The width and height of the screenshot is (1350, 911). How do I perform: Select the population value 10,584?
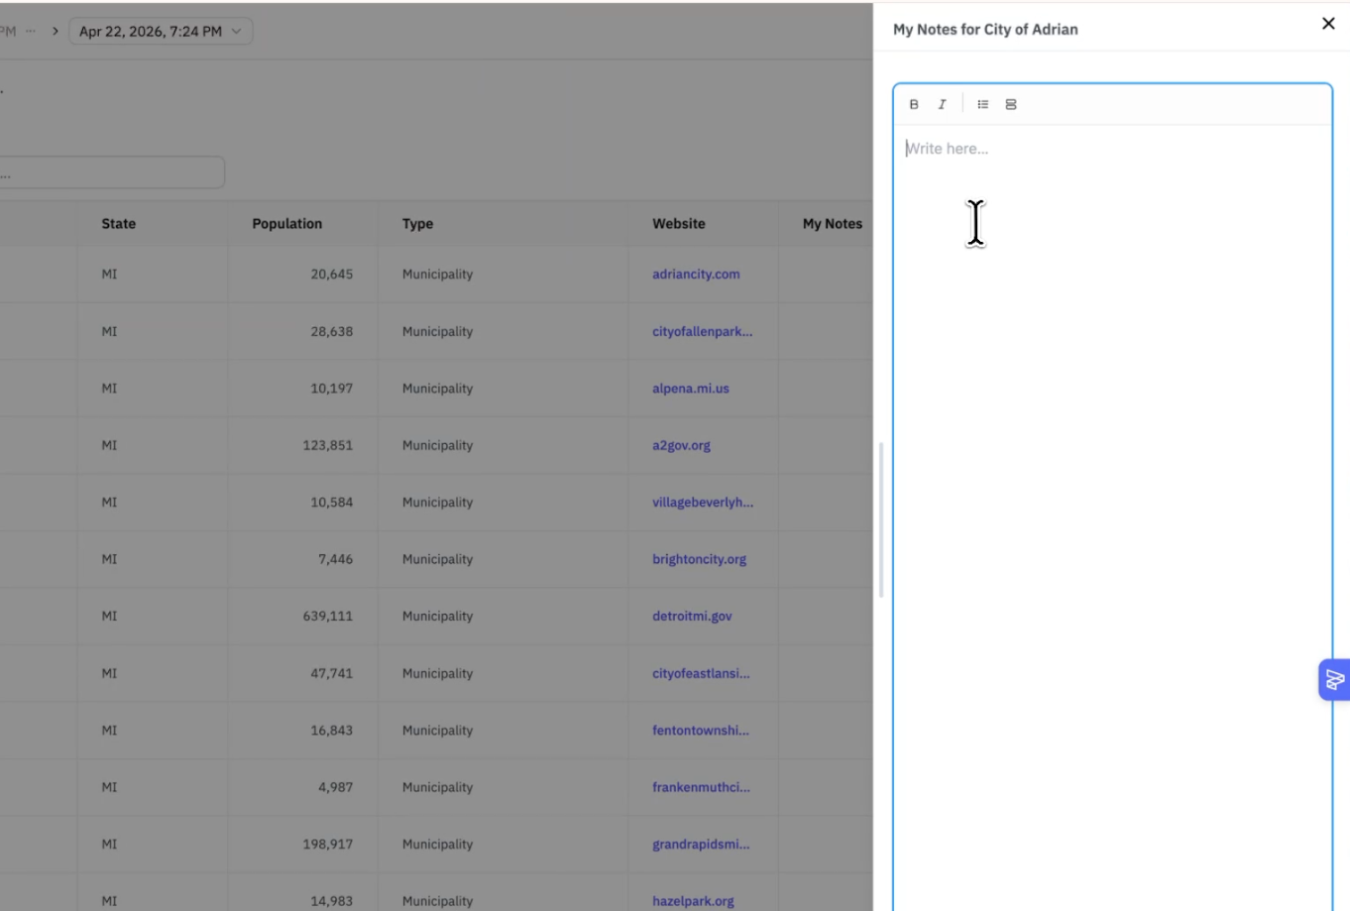pos(331,503)
